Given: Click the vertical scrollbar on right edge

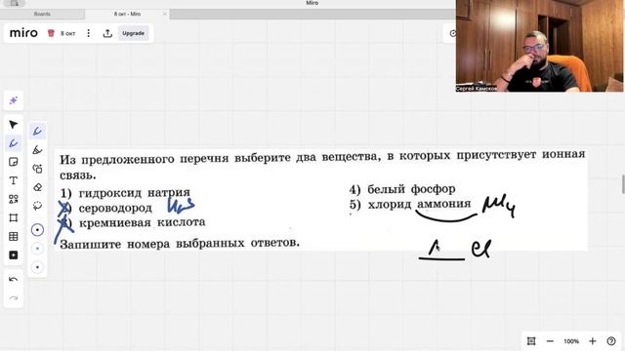Looking at the screenshot, I should [x=623, y=183].
